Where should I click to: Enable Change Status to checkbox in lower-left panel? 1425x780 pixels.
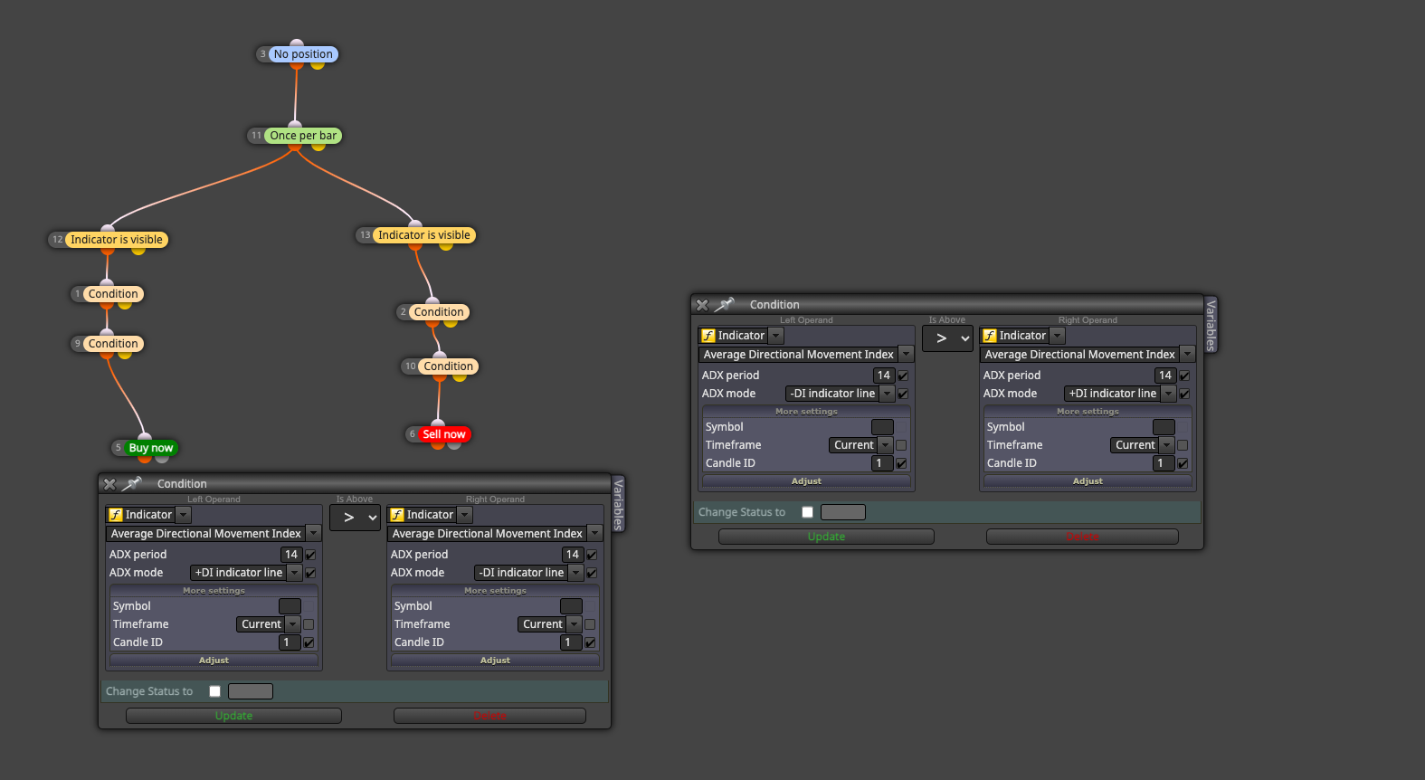tap(215, 691)
